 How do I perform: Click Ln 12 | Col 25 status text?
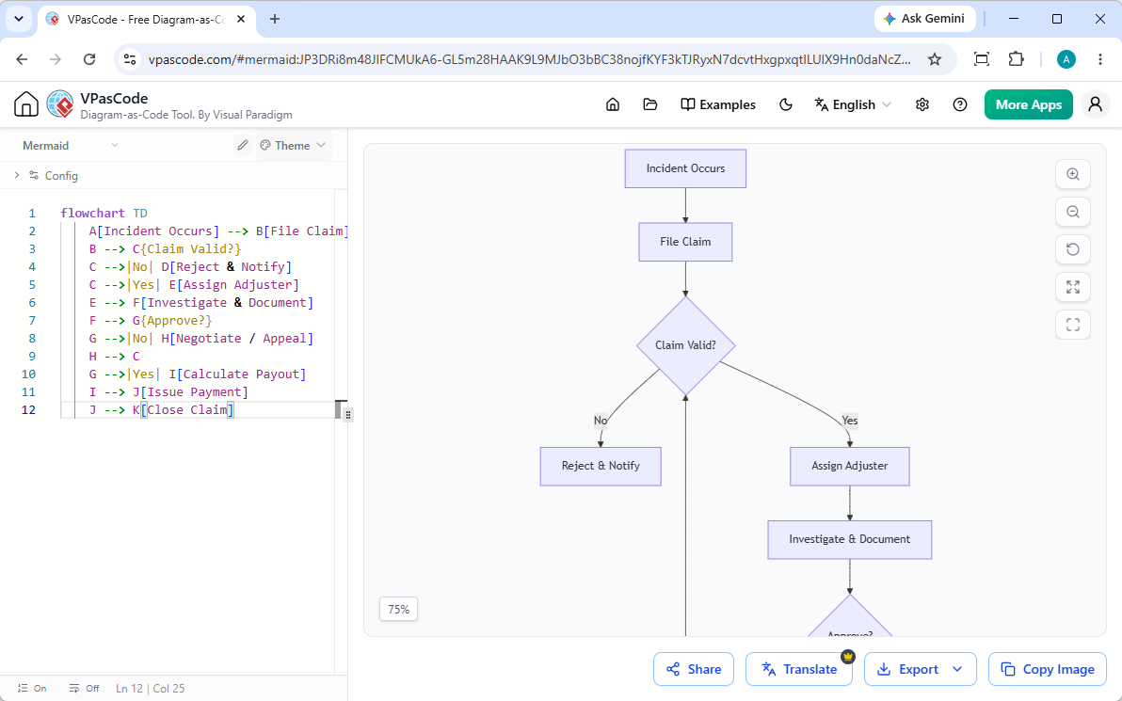[151, 688]
